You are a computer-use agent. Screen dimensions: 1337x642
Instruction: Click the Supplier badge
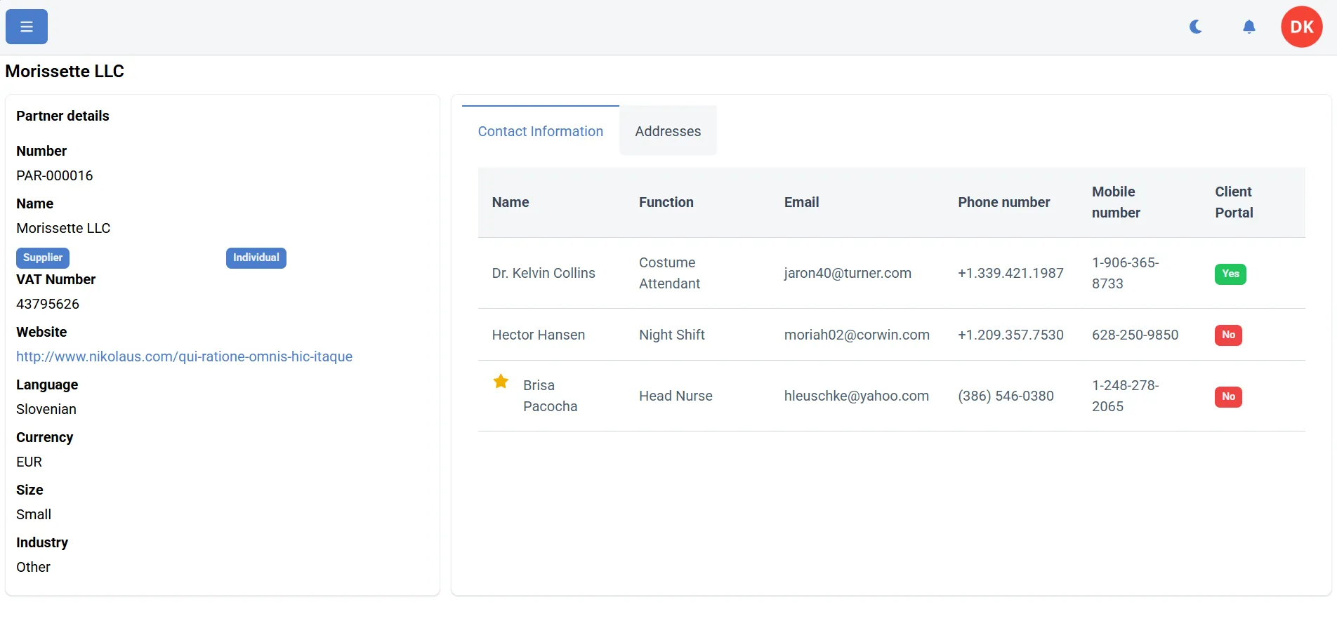point(43,258)
